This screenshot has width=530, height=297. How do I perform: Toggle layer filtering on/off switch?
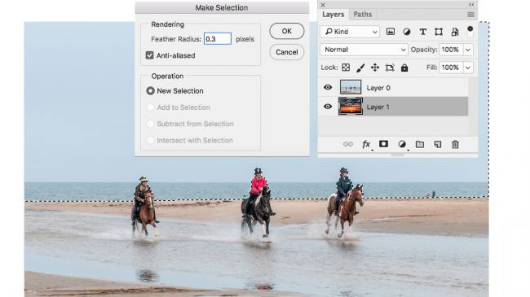[470, 31]
